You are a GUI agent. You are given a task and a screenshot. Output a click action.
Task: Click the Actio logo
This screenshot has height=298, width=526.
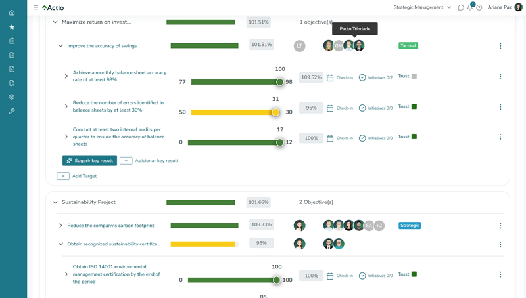(x=53, y=7)
